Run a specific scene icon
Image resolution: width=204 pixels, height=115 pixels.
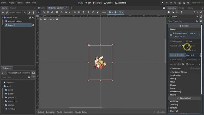184,3
